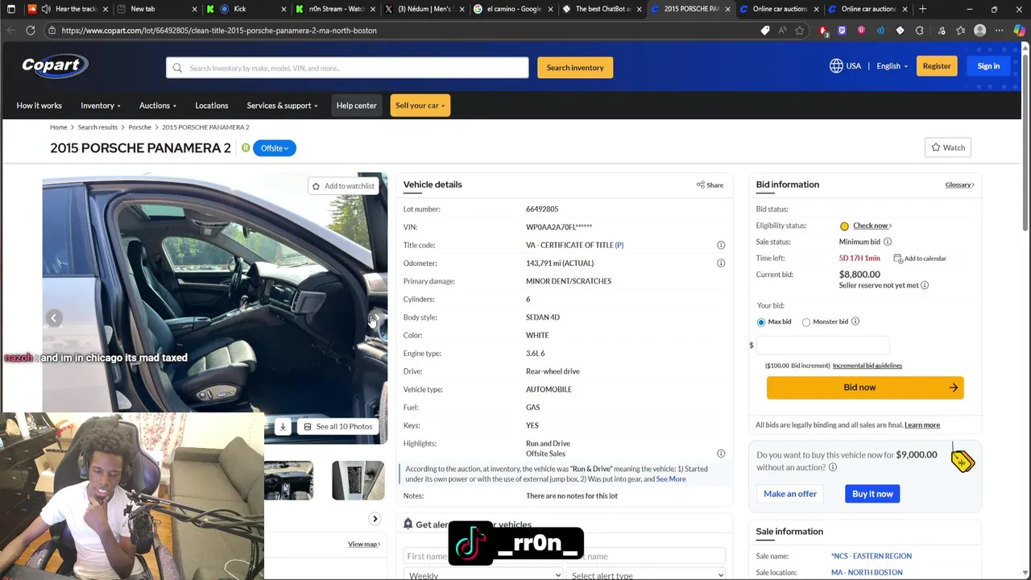Open Incremental bid guidelines link
The width and height of the screenshot is (1031, 580).
click(x=867, y=366)
